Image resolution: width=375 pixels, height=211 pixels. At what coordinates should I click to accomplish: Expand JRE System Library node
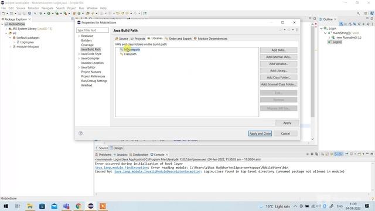(6, 29)
